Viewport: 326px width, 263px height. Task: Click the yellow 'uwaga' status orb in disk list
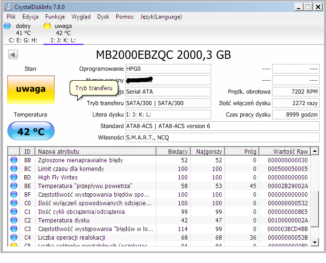point(47,26)
